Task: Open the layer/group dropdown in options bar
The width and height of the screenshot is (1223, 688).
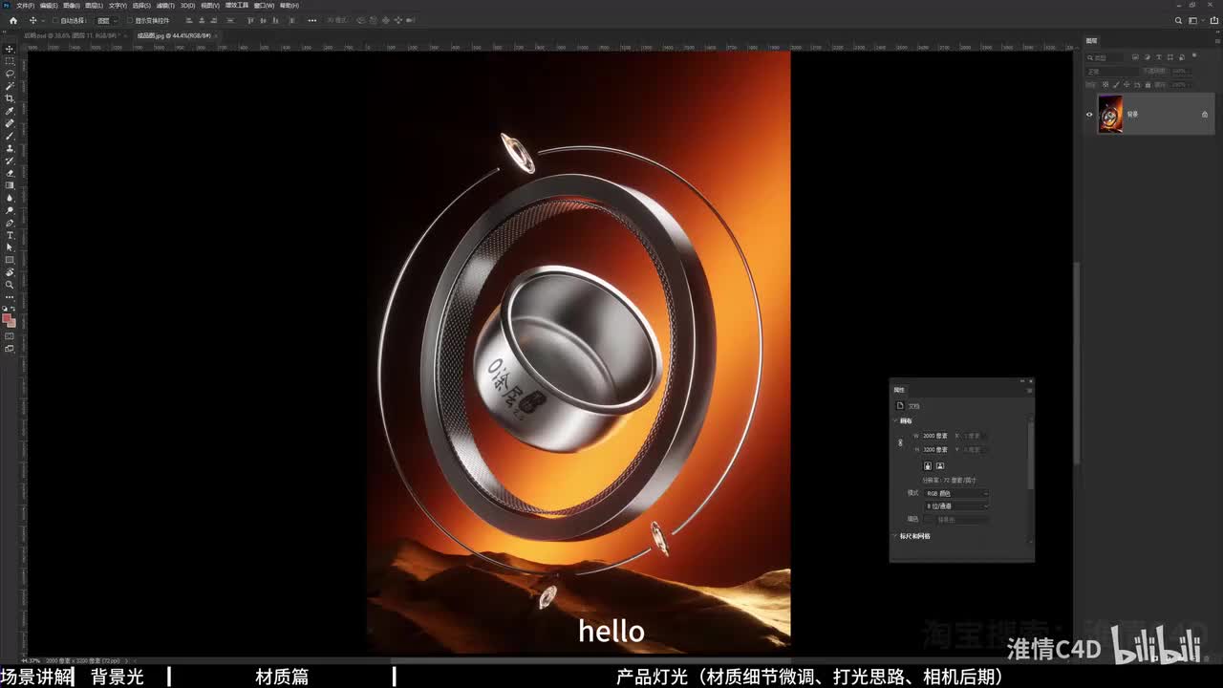Action: [x=107, y=20]
